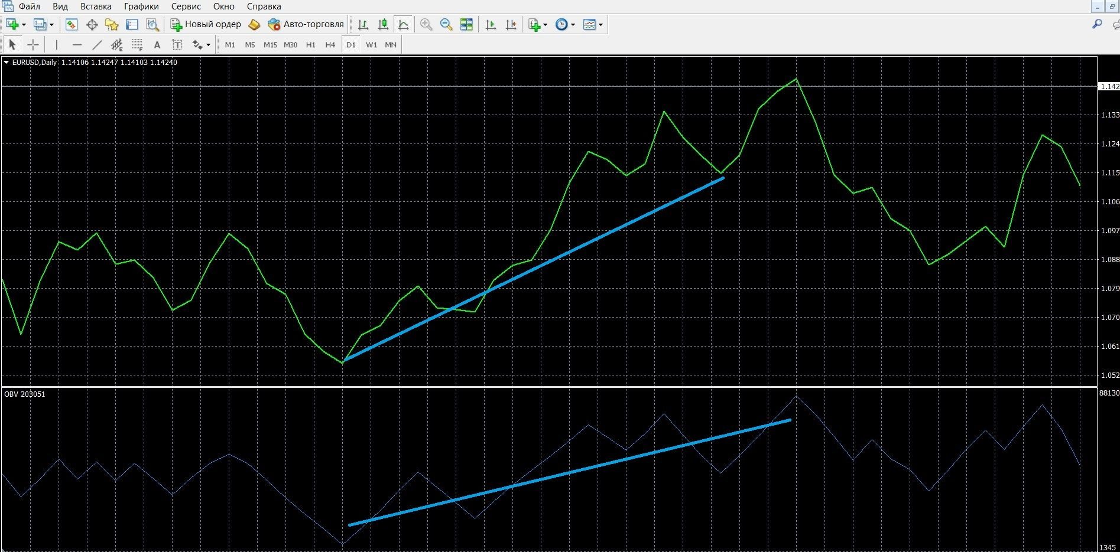Click the EURUSD,Daily price values text
The height and width of the screenshot is (552, 1120).
click(119, 62)
